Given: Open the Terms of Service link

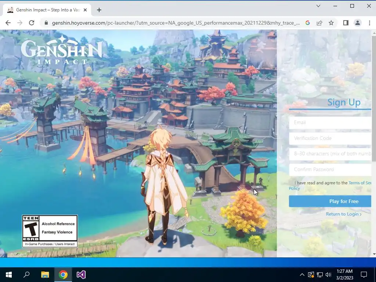Looking at the screenshot, I should (360, 183).
